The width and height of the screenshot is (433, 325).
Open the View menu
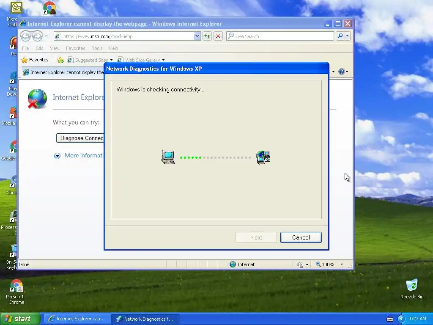click(x=55, y=48)
